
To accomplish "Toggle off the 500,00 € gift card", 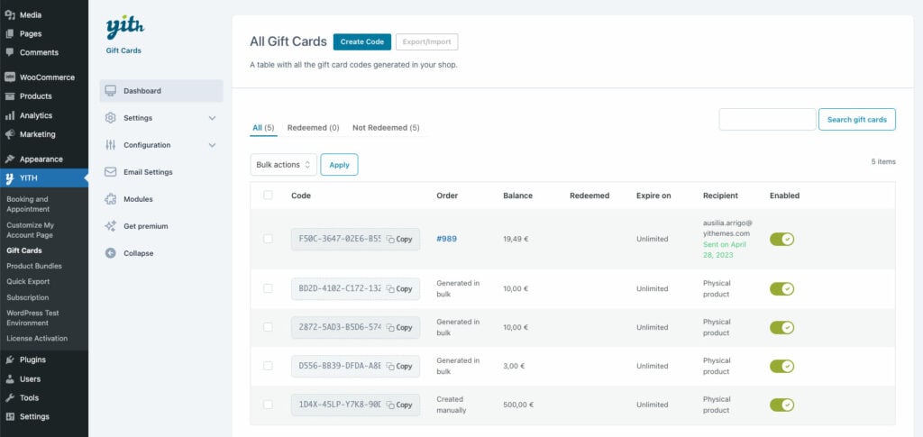I will tap(781, 405).
